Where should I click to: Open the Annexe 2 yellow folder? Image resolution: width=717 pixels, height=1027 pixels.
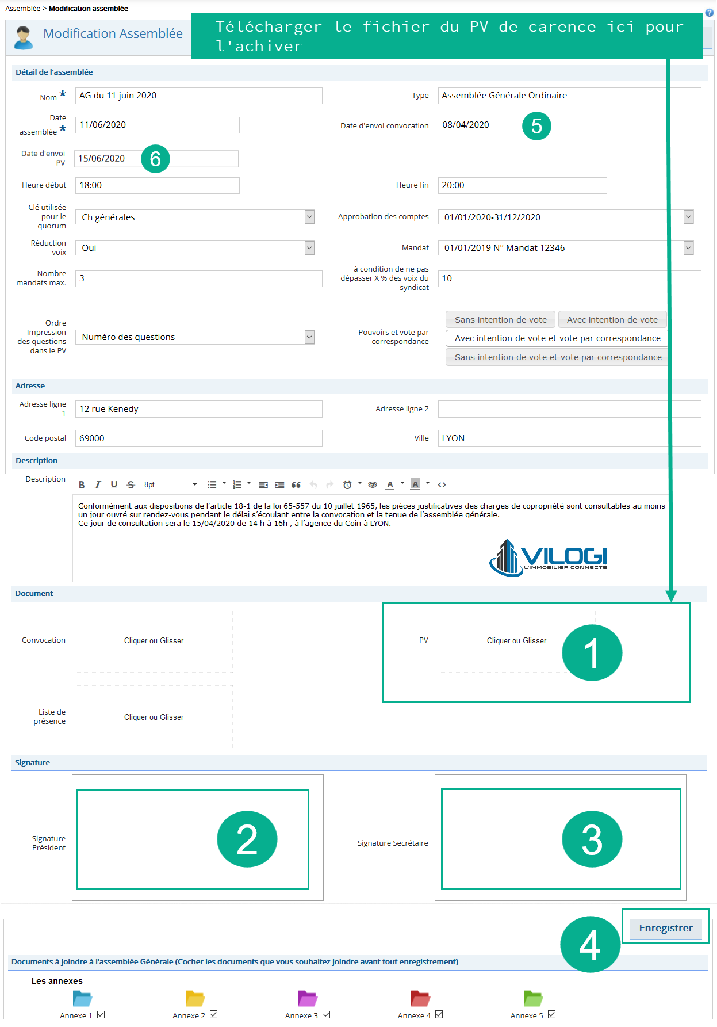click(x=195, y=998)
